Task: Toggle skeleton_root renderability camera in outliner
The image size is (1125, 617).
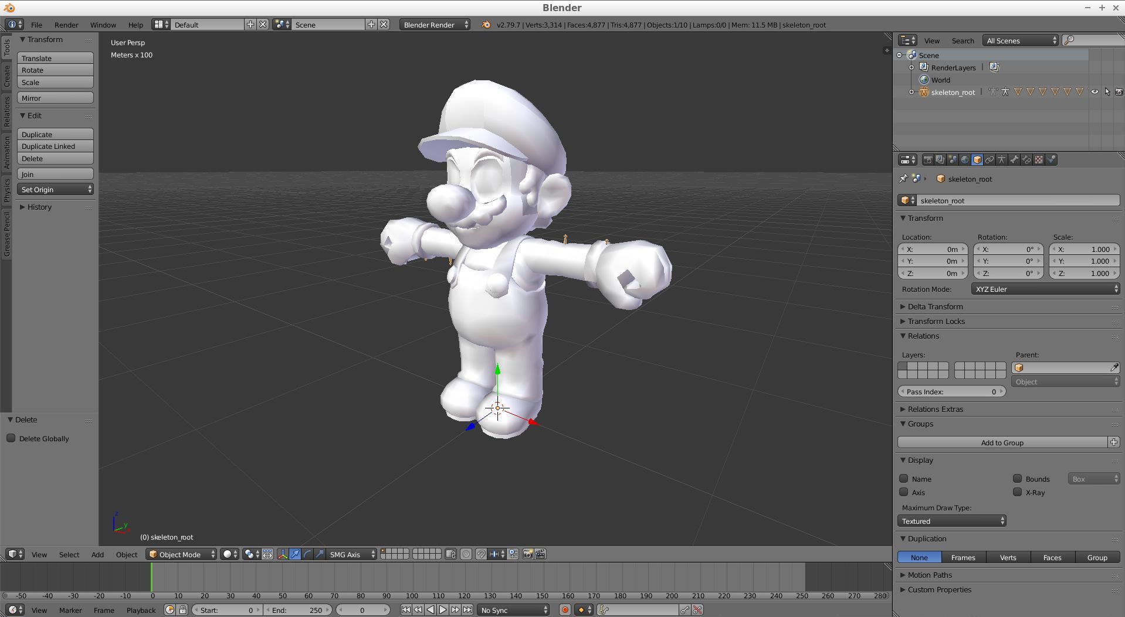Action: 1119,92
